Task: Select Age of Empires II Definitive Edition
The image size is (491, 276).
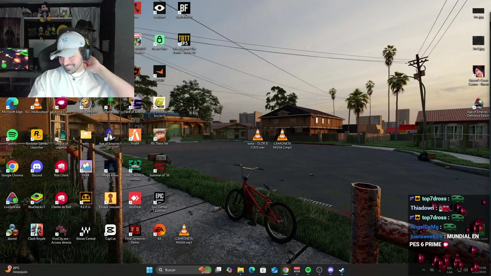Action: (478, 107)
